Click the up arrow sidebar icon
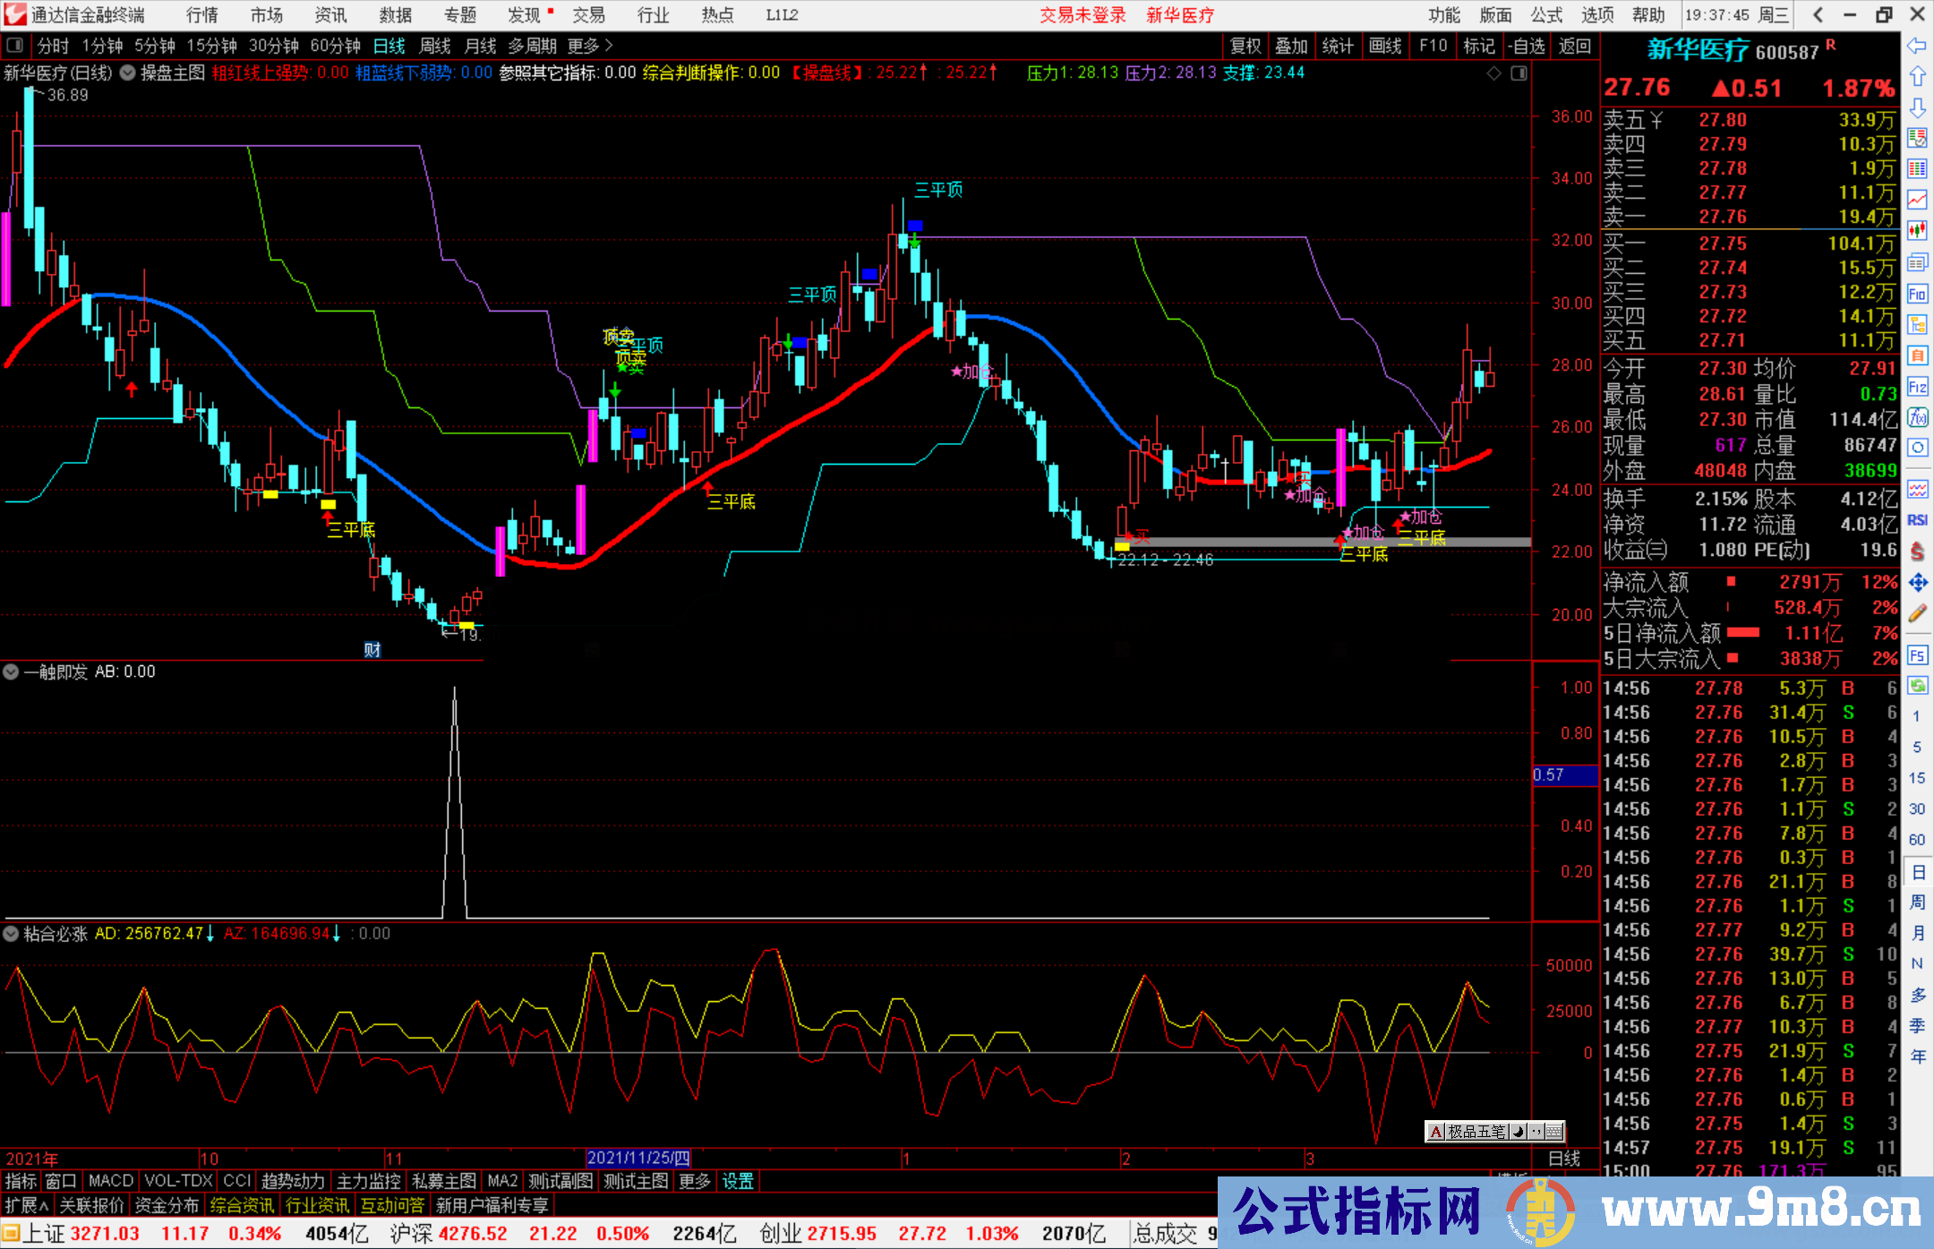The image size is (1934, 1249). [1917, 77]
